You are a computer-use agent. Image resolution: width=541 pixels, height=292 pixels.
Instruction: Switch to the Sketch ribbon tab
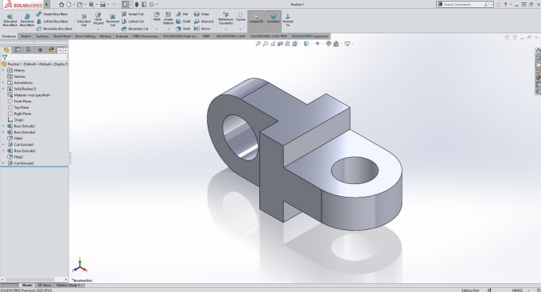(x=26, y=36)
